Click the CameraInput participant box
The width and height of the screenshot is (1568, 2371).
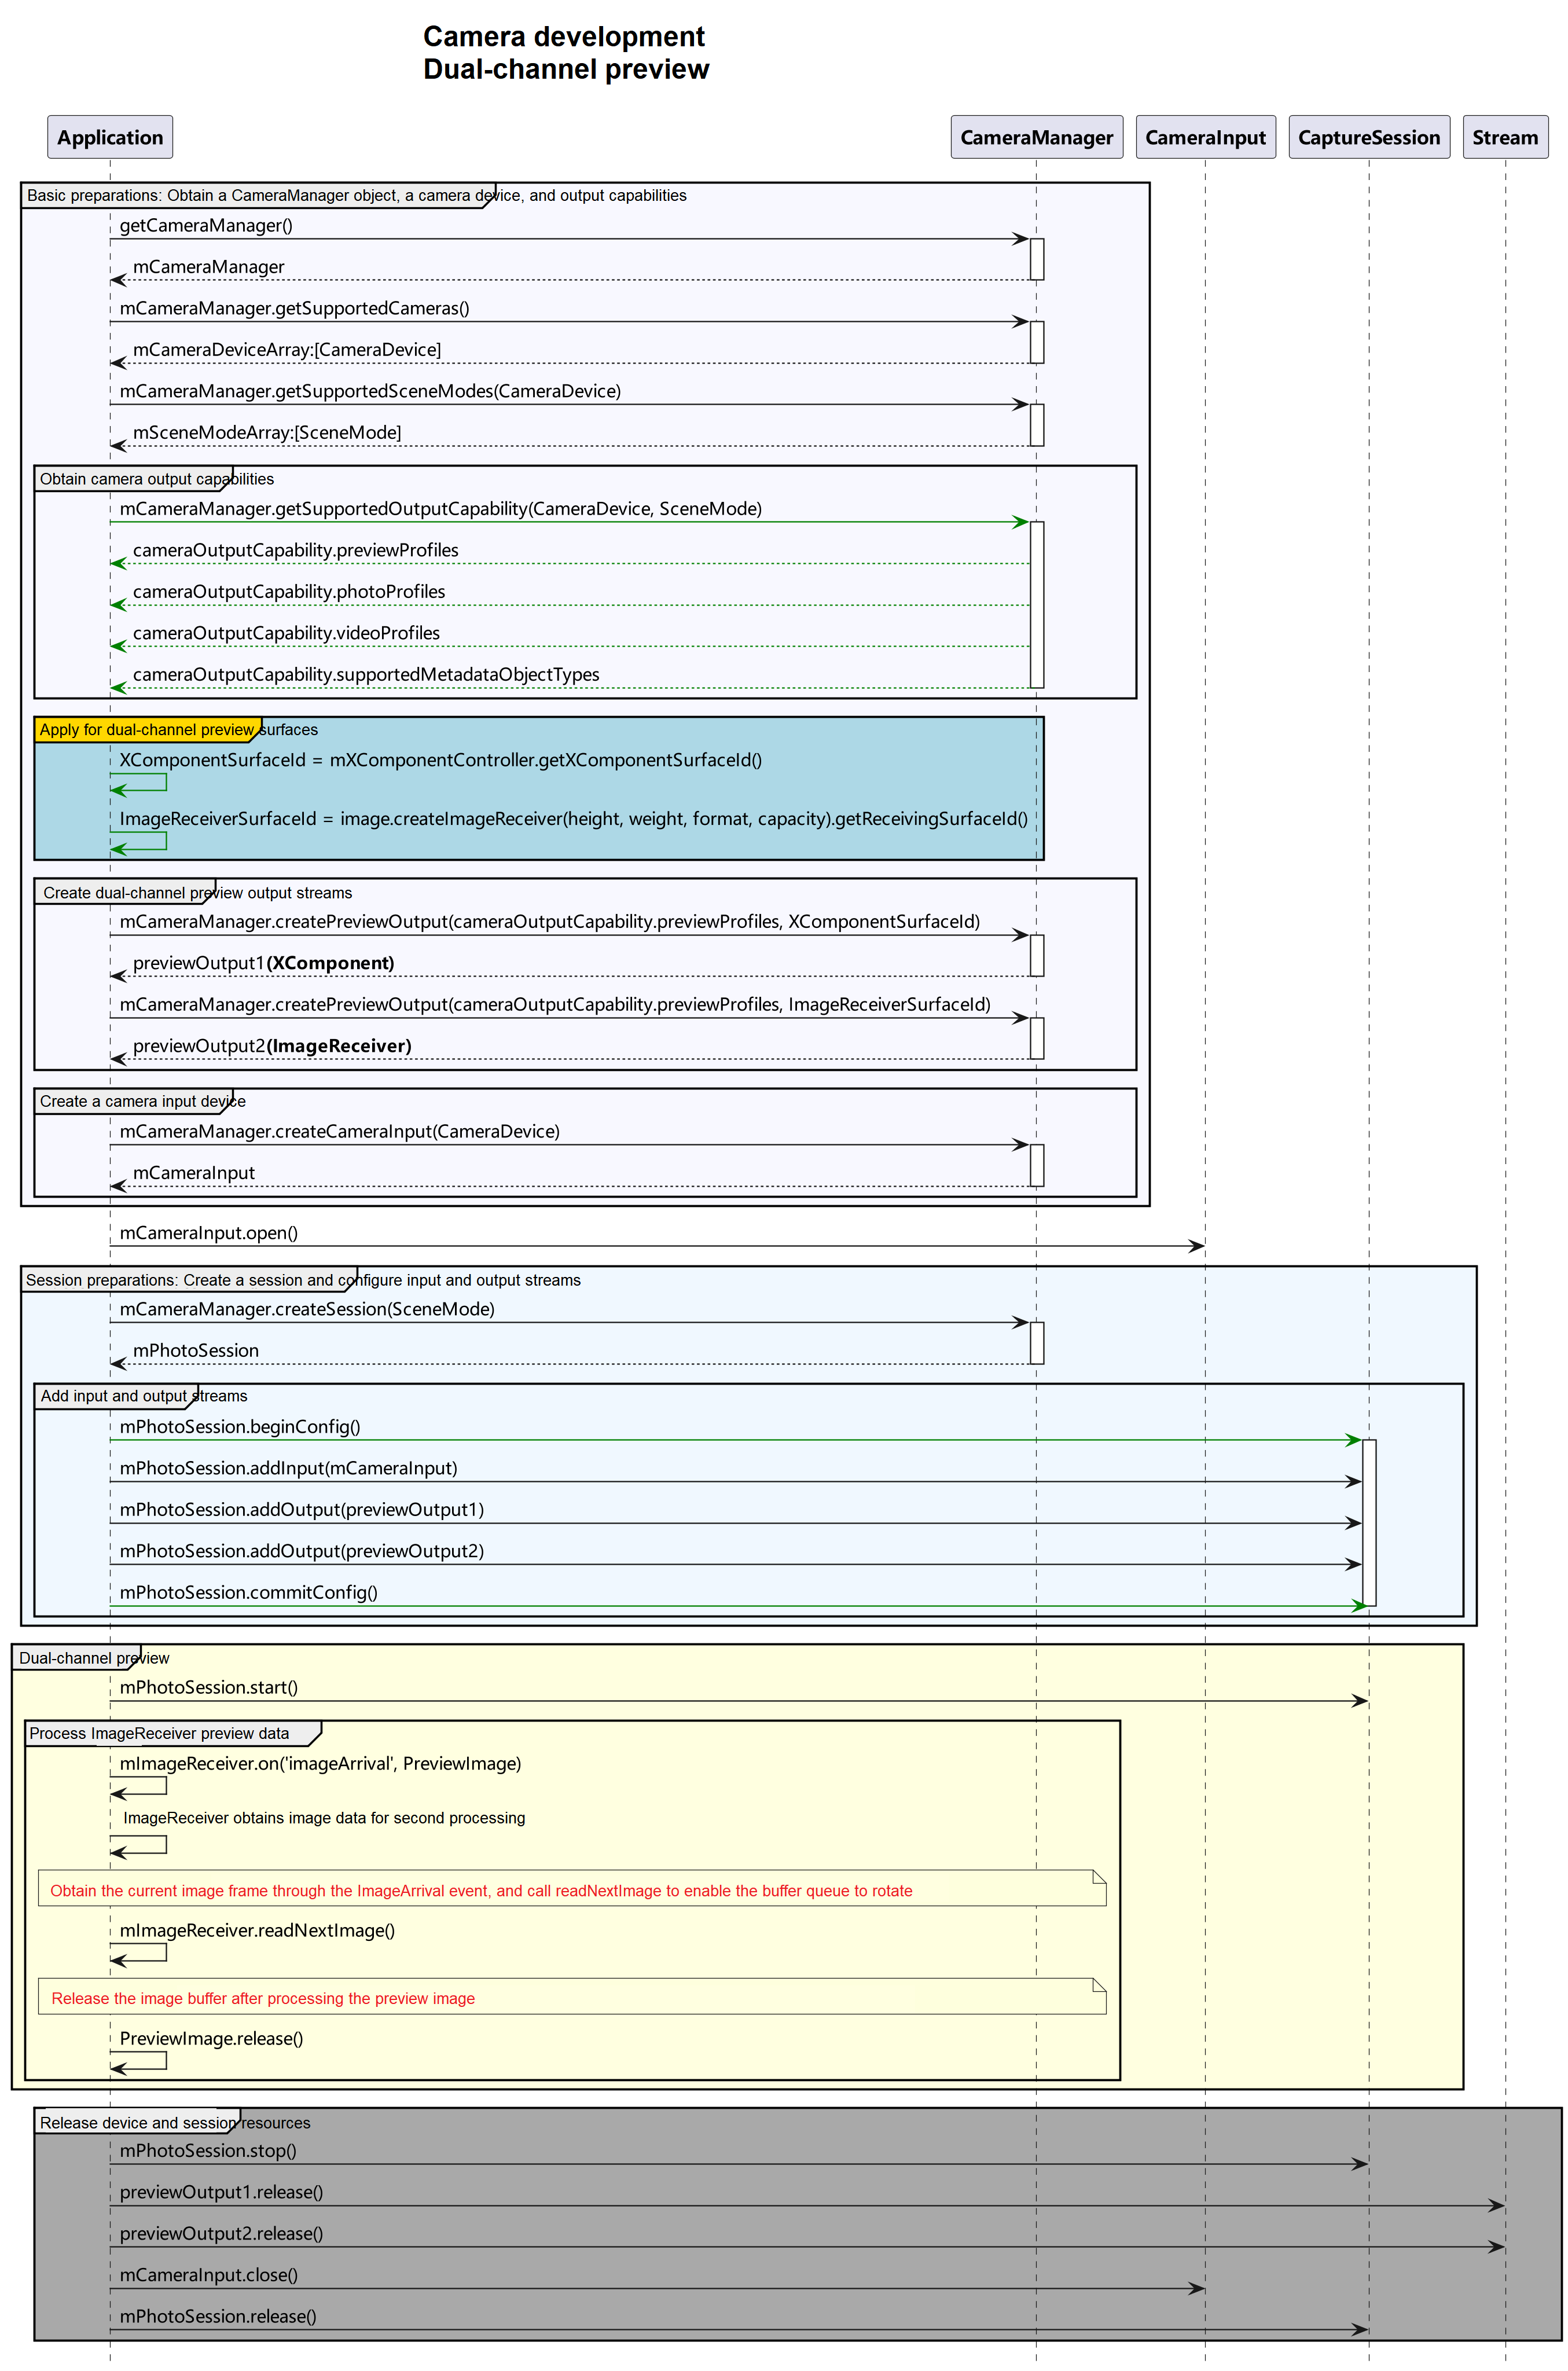coord(1205,137)
